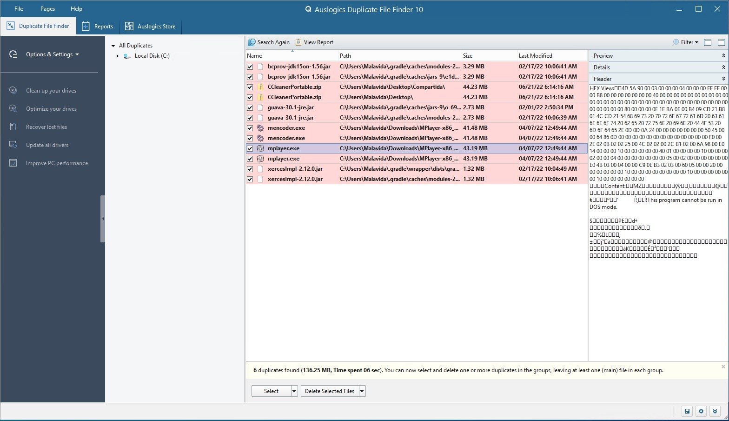Click the selected mplayer.exe file icon

coord(260,148)
